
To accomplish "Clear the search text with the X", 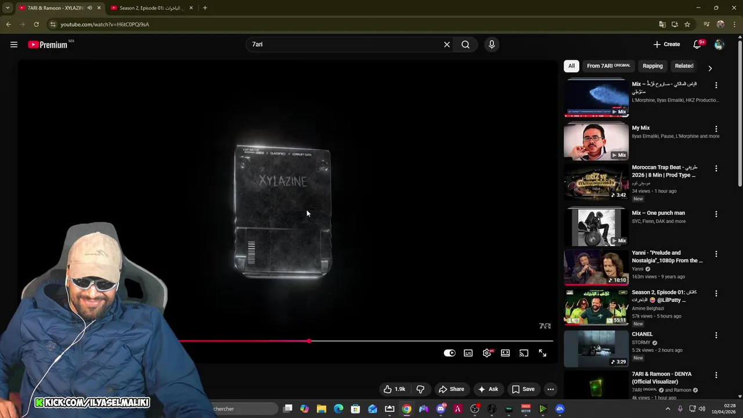I will pyautogui.click(x=447, y=44).
